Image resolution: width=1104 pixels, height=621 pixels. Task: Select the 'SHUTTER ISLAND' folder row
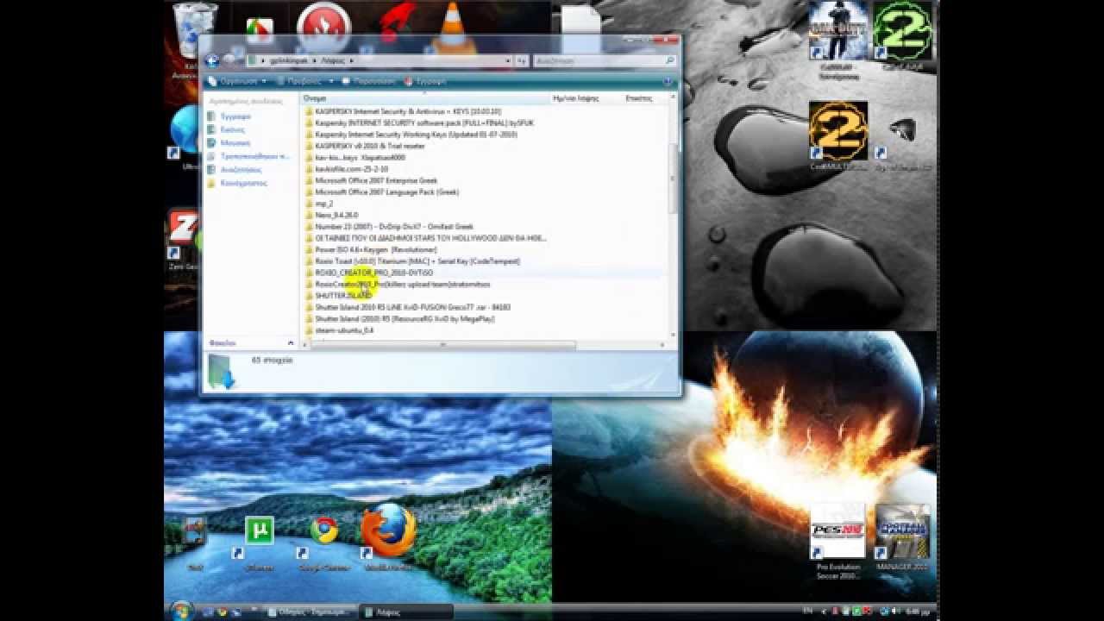[343, 296]
